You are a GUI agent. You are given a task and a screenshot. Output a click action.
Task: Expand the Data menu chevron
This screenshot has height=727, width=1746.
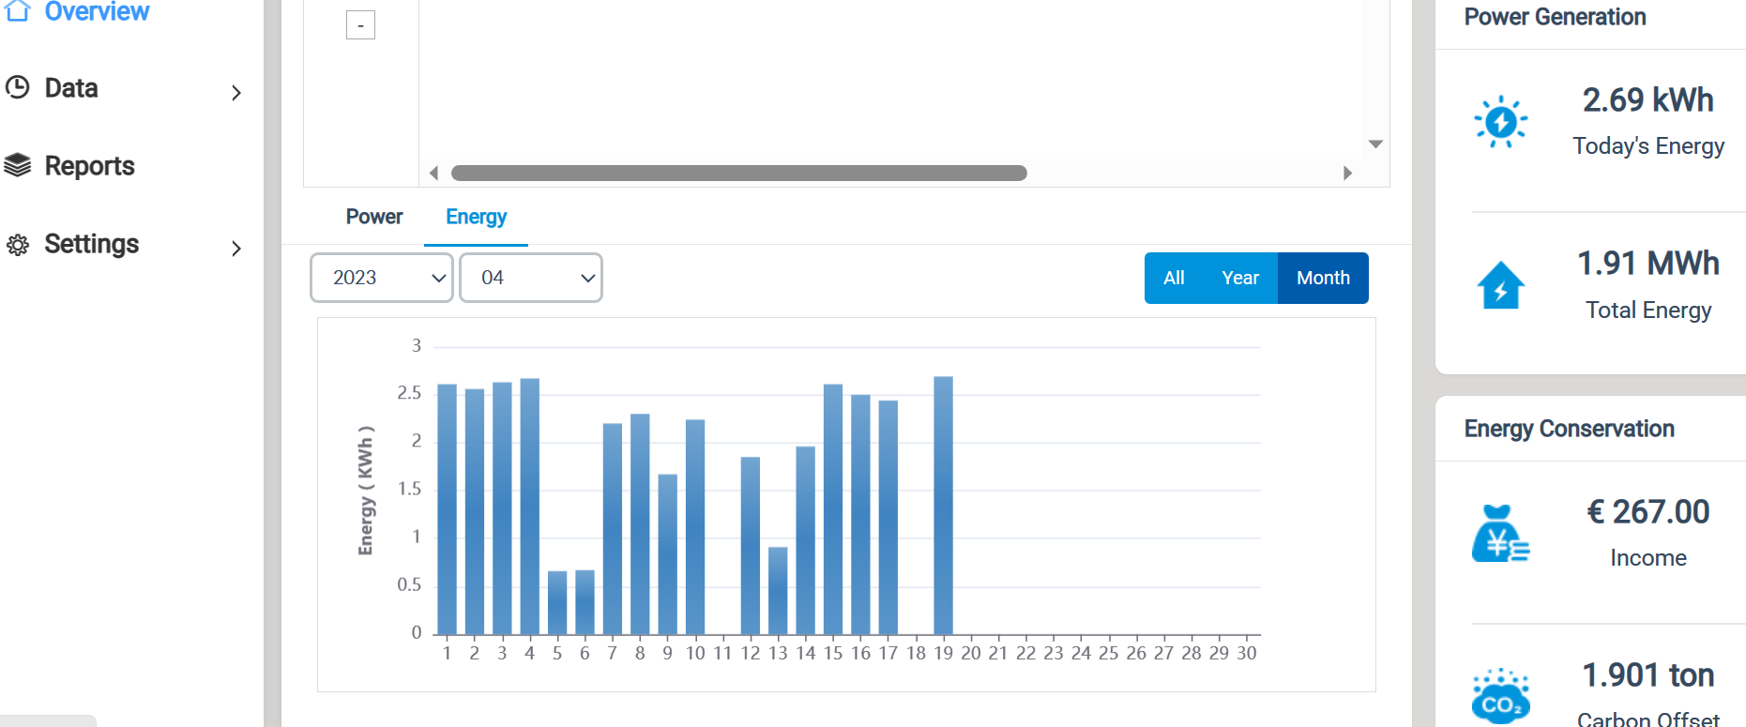point(236,92)
